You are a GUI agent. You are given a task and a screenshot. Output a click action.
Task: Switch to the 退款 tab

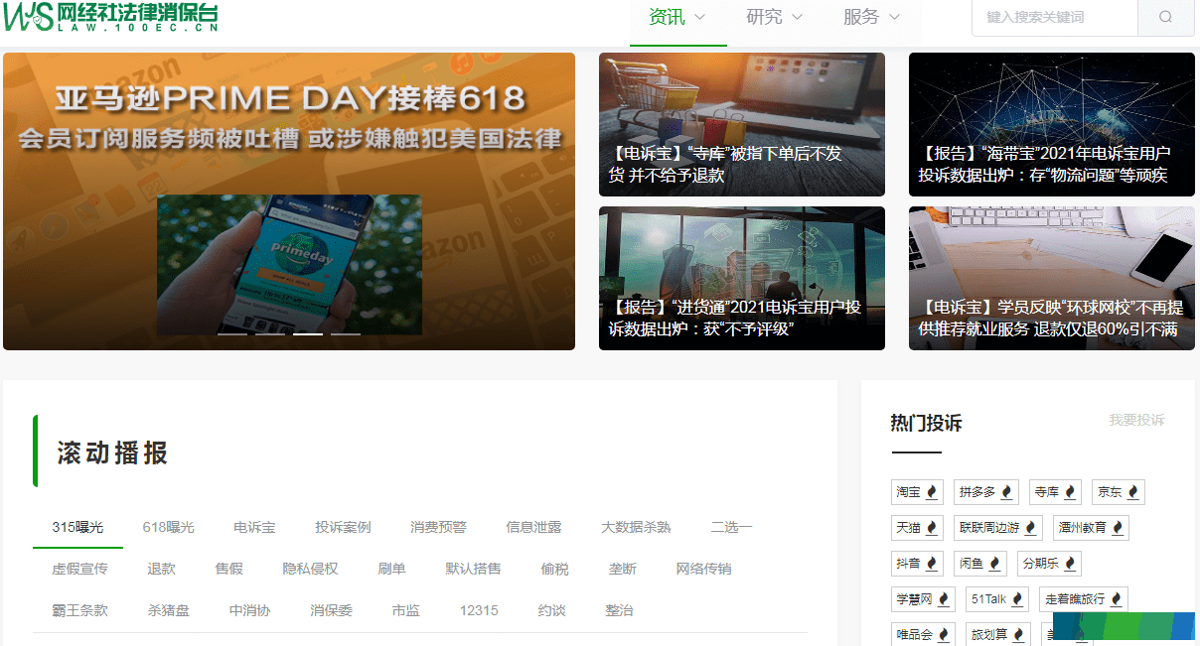pyautogui.click(x=161, y=569)
